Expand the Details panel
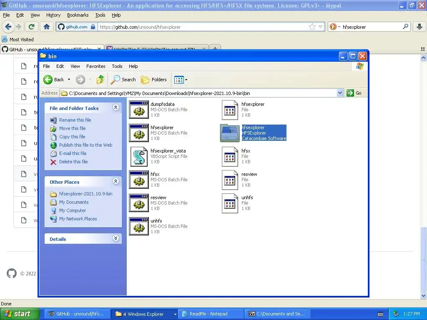Viewport: 427px width, 320px height. click(116, 238)
